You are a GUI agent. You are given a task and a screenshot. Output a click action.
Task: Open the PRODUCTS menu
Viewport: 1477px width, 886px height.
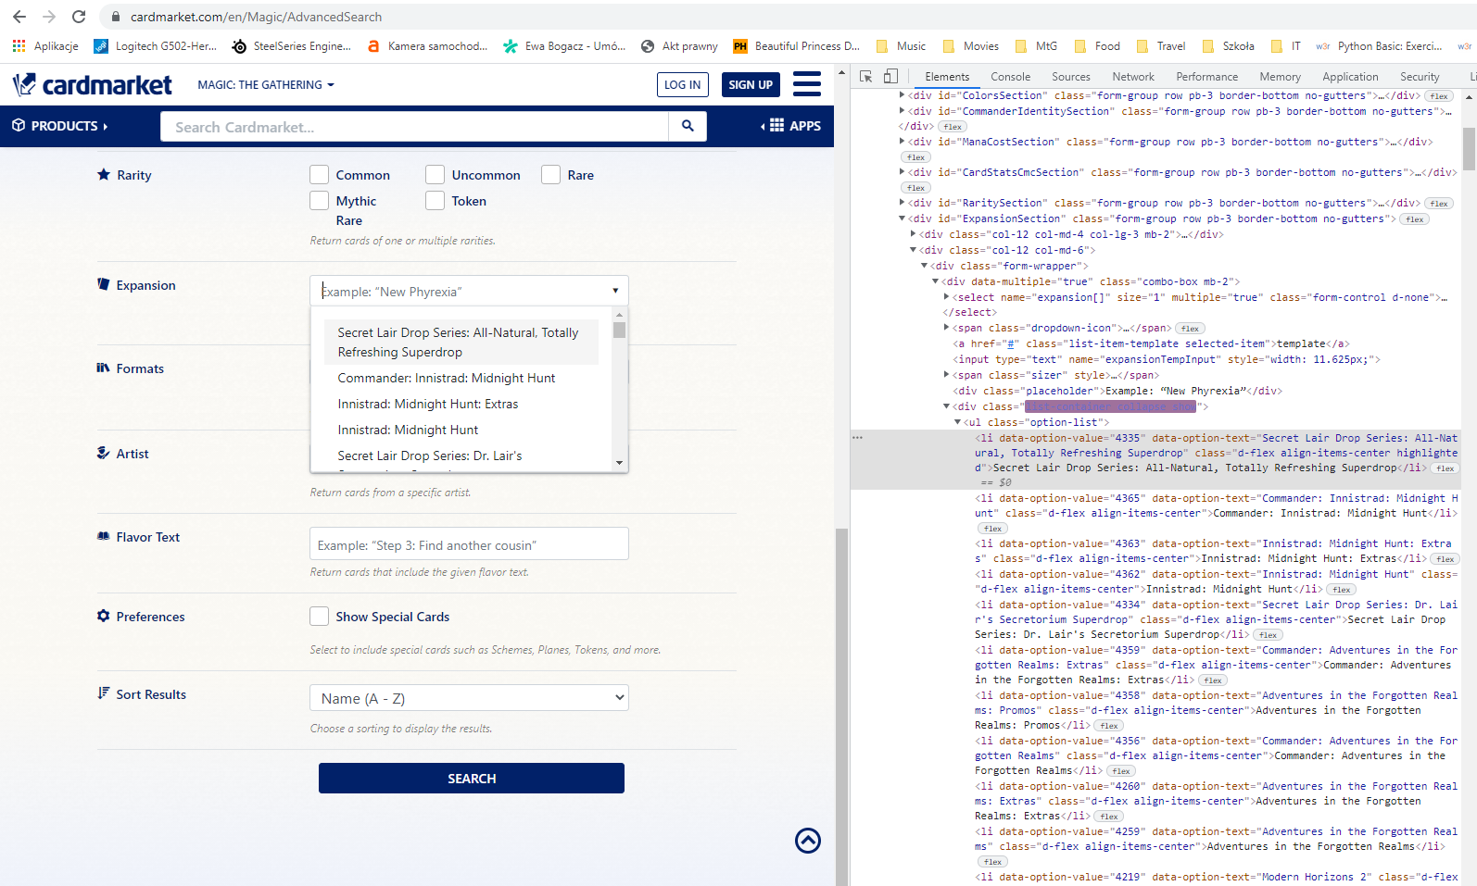click(x=60, y=126)
